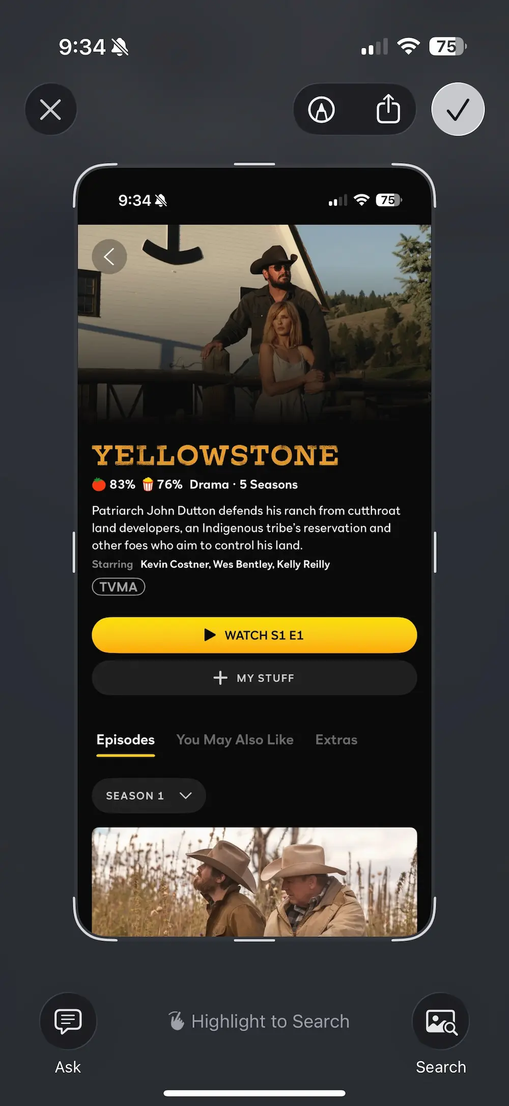
Task: Tap the TVMA rating badge
Action: pos(119,587)
